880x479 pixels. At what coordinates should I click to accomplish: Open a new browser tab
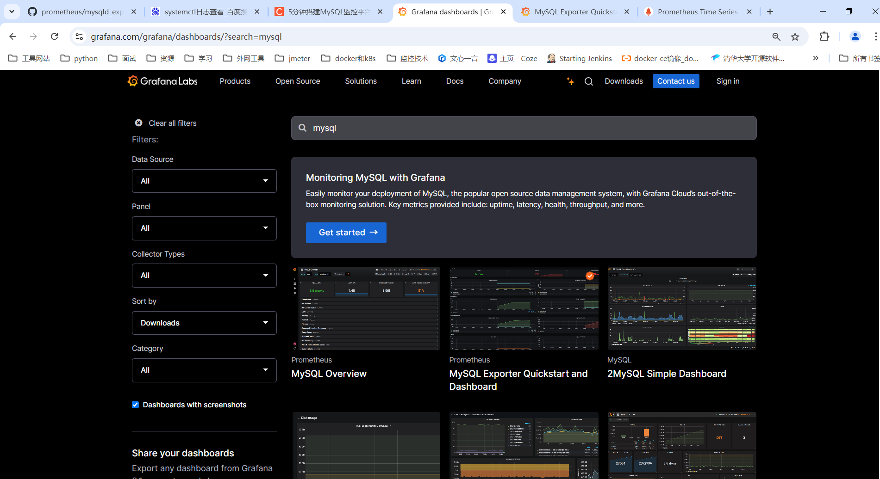pyautogui.click(x=770, y=12)
